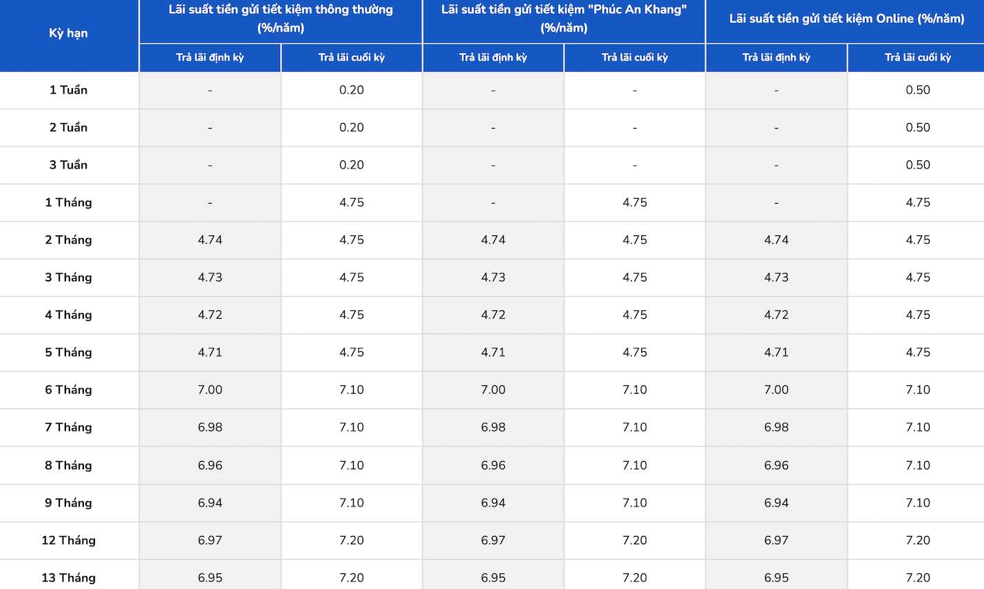This screenshot has height=589, width=984.
Task: Select the "1 Tuần" row label
Action: (69, 90)
